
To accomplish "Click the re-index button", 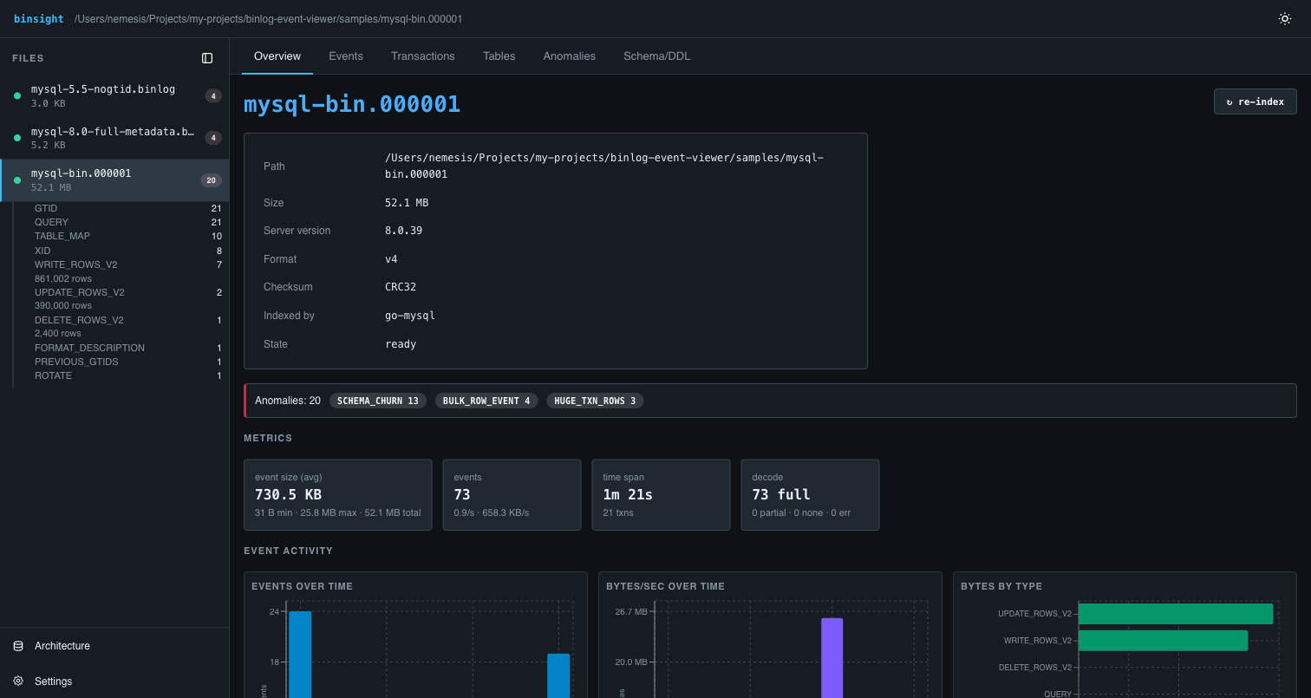I will pos(1256,101).
